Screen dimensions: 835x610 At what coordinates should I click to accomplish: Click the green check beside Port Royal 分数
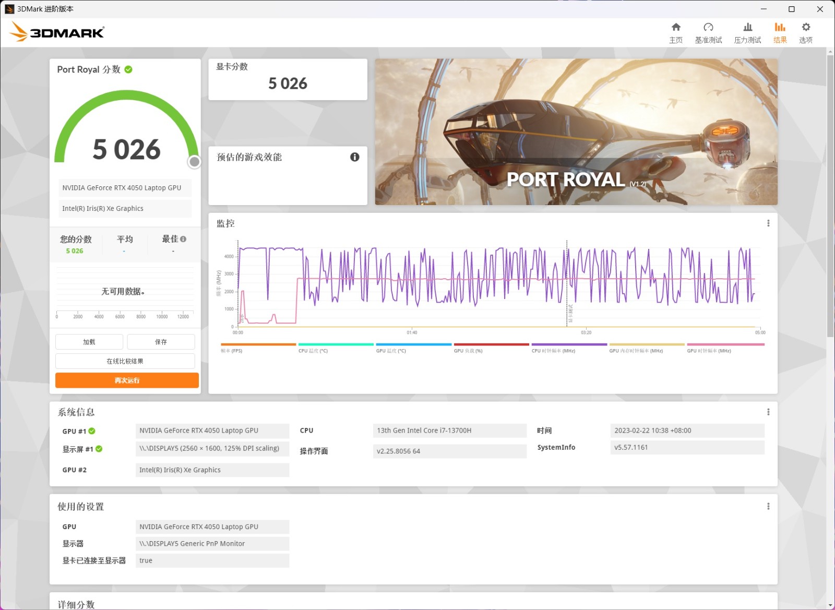tap(128, 69)
